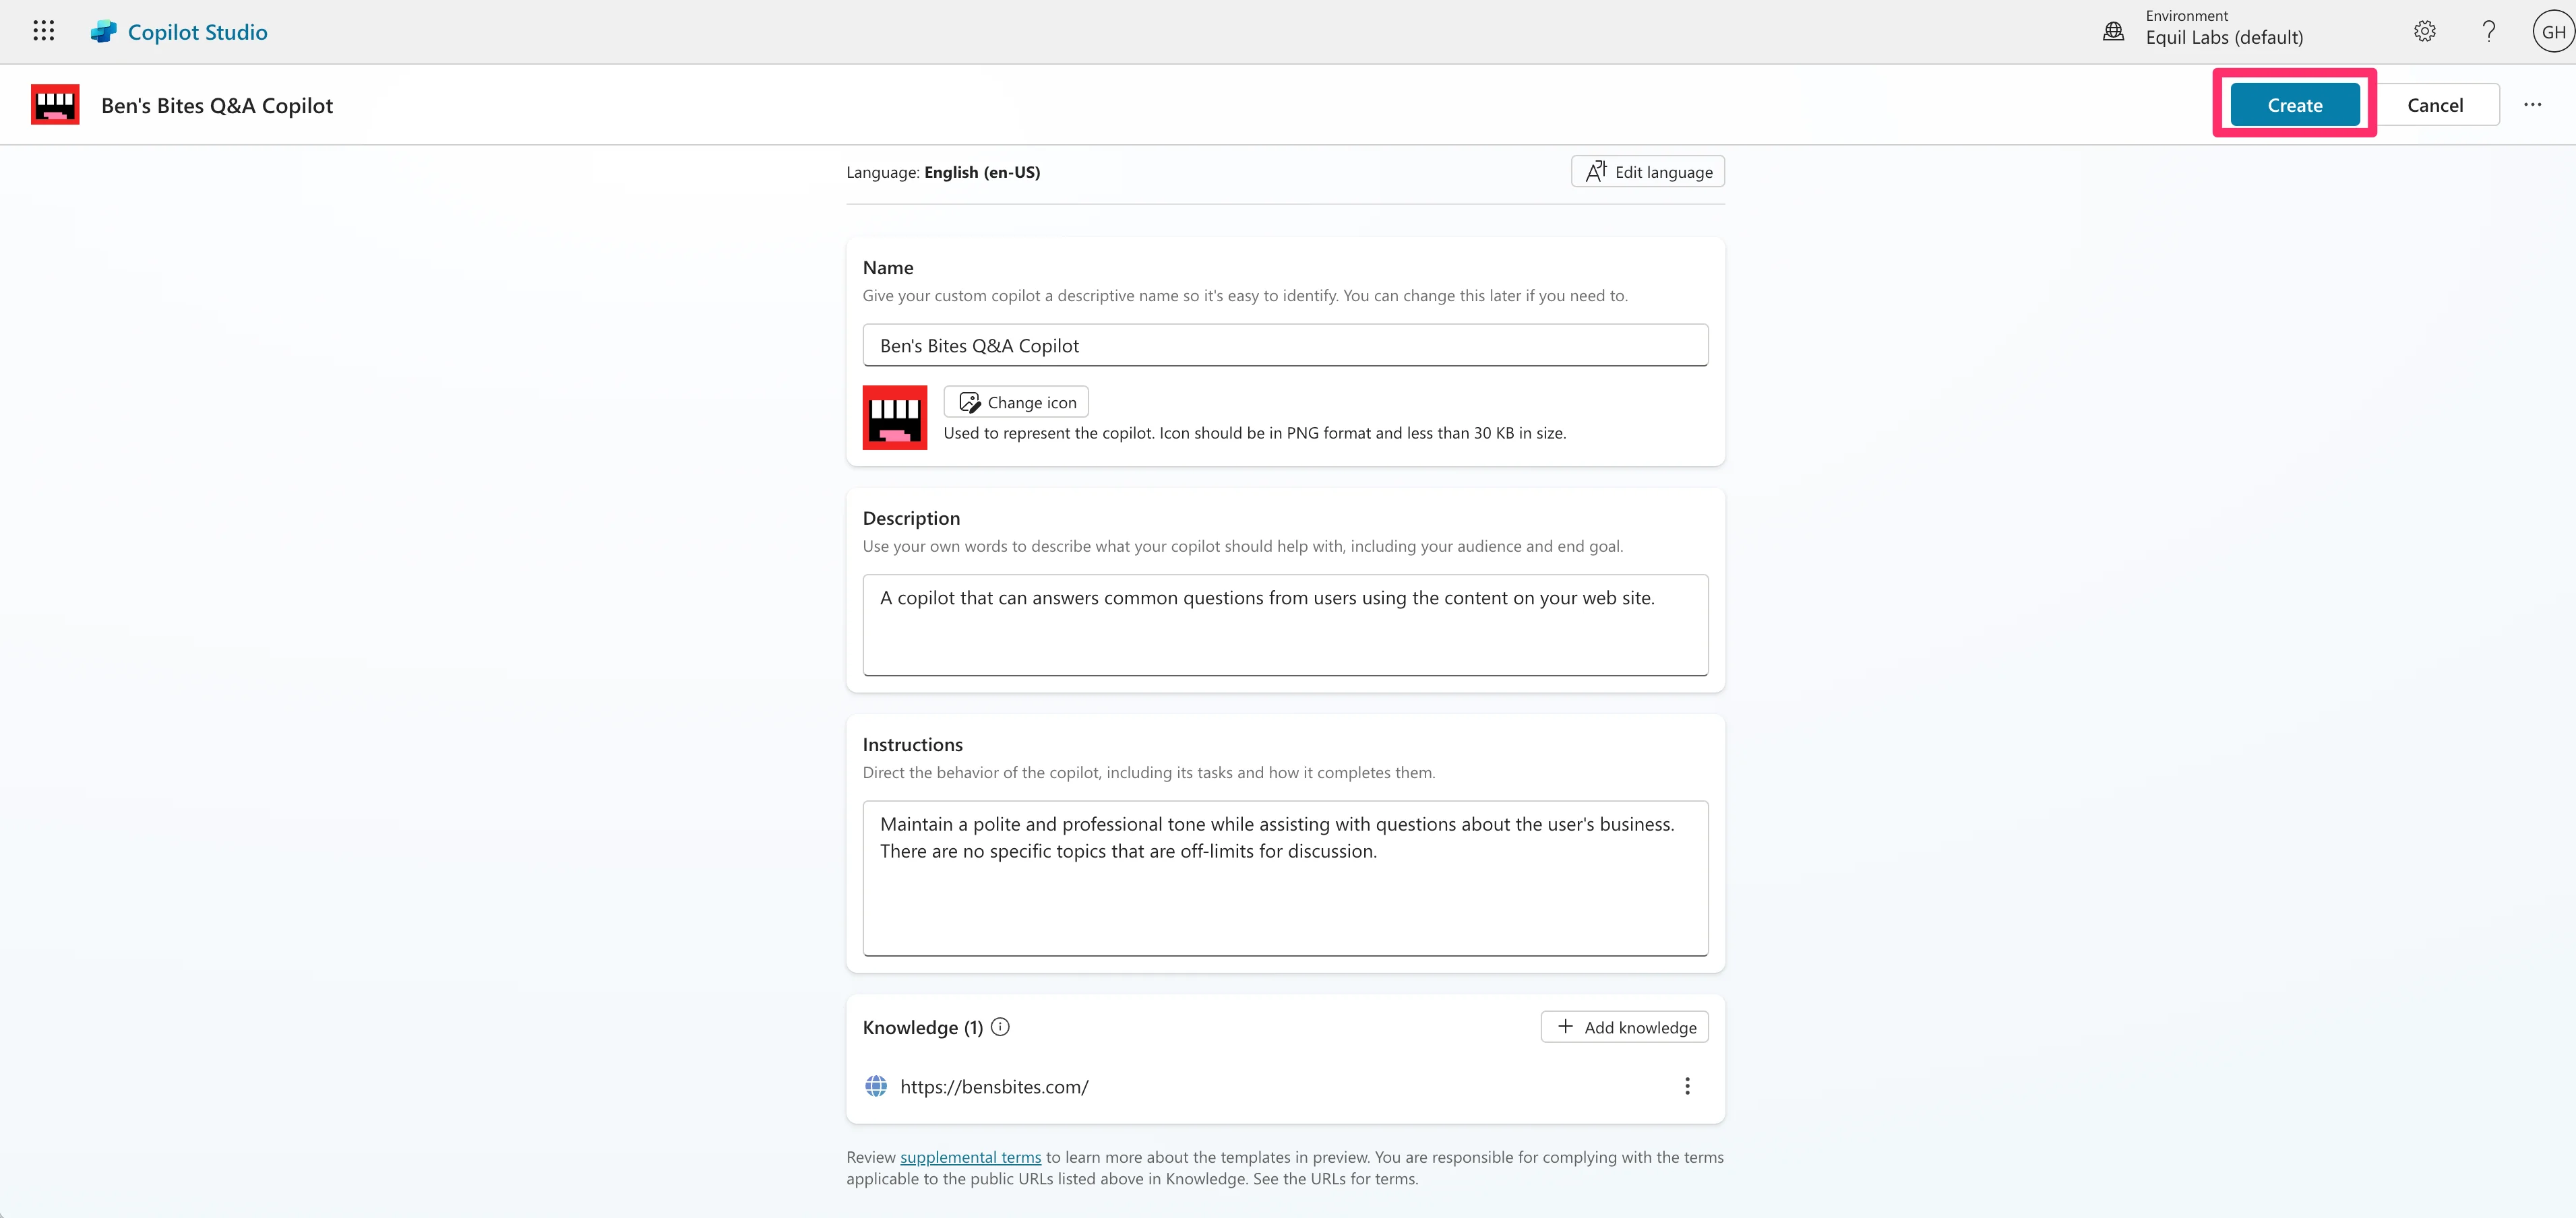Click Change icon button
Screen dimensions: 2576x1218
tap(1016, 402)
